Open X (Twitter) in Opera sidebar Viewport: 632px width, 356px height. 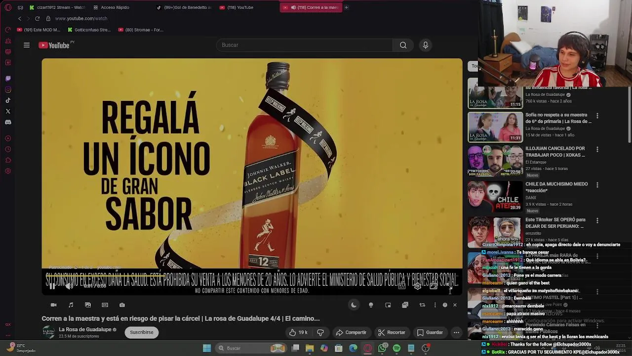(8, 111)
